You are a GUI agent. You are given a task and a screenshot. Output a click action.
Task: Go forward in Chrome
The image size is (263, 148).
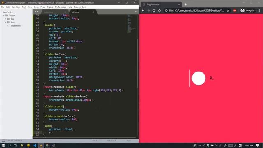[148, 10]
